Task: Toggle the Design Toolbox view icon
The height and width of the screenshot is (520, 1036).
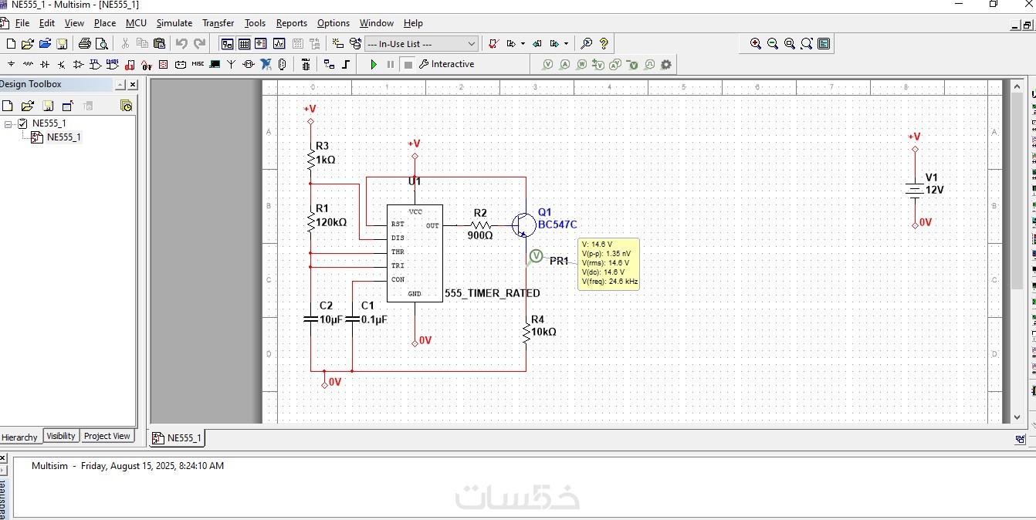Action: [228, 44]
